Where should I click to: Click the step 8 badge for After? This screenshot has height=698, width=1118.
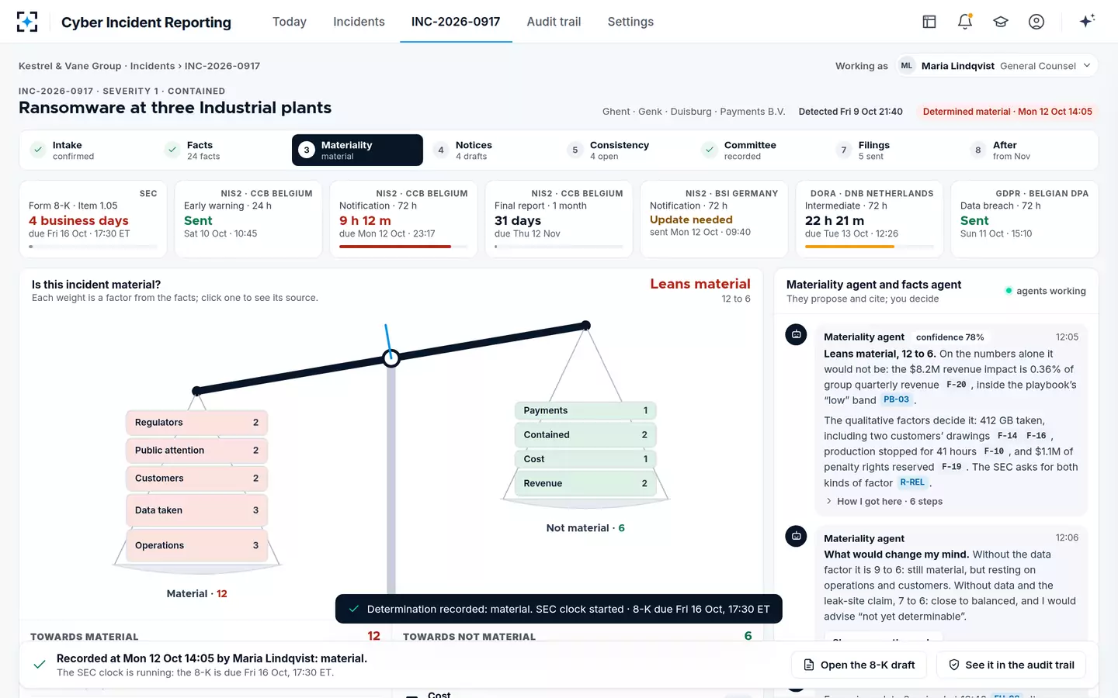point(977,150)
